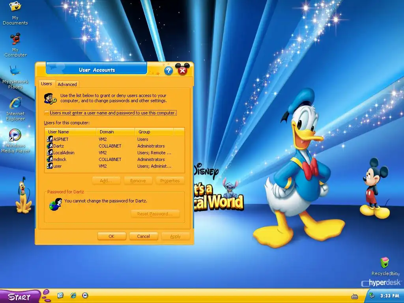Launch Media Player from the quick launch bar

pos(85,295)
